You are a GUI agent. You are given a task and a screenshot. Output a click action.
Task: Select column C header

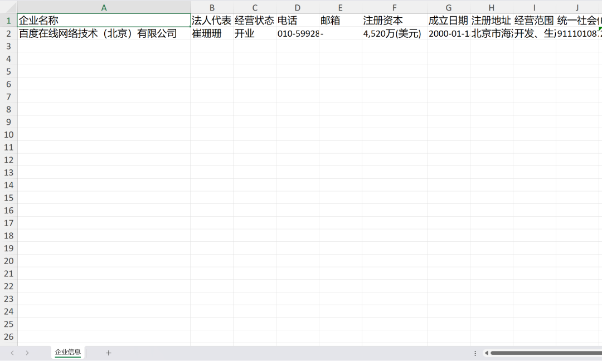tap(255, 8)
